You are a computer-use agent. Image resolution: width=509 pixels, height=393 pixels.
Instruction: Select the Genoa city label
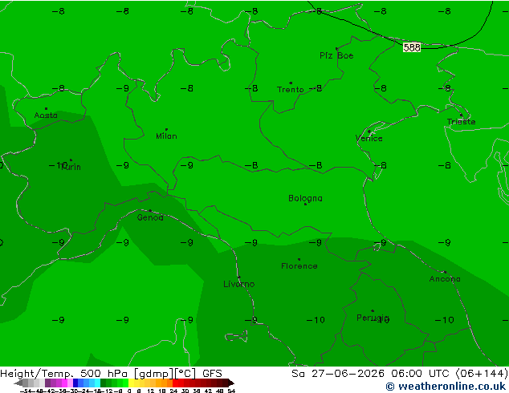point(150,217)
